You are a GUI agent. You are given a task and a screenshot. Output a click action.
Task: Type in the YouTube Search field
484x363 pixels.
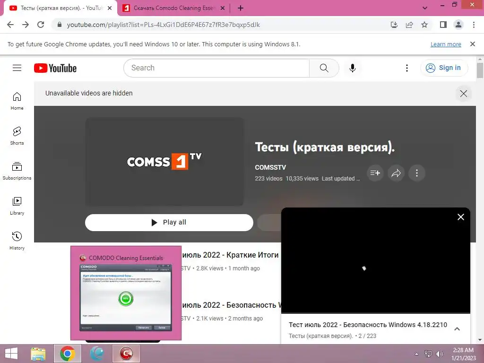pyautogui.click(x=216, y=68)
